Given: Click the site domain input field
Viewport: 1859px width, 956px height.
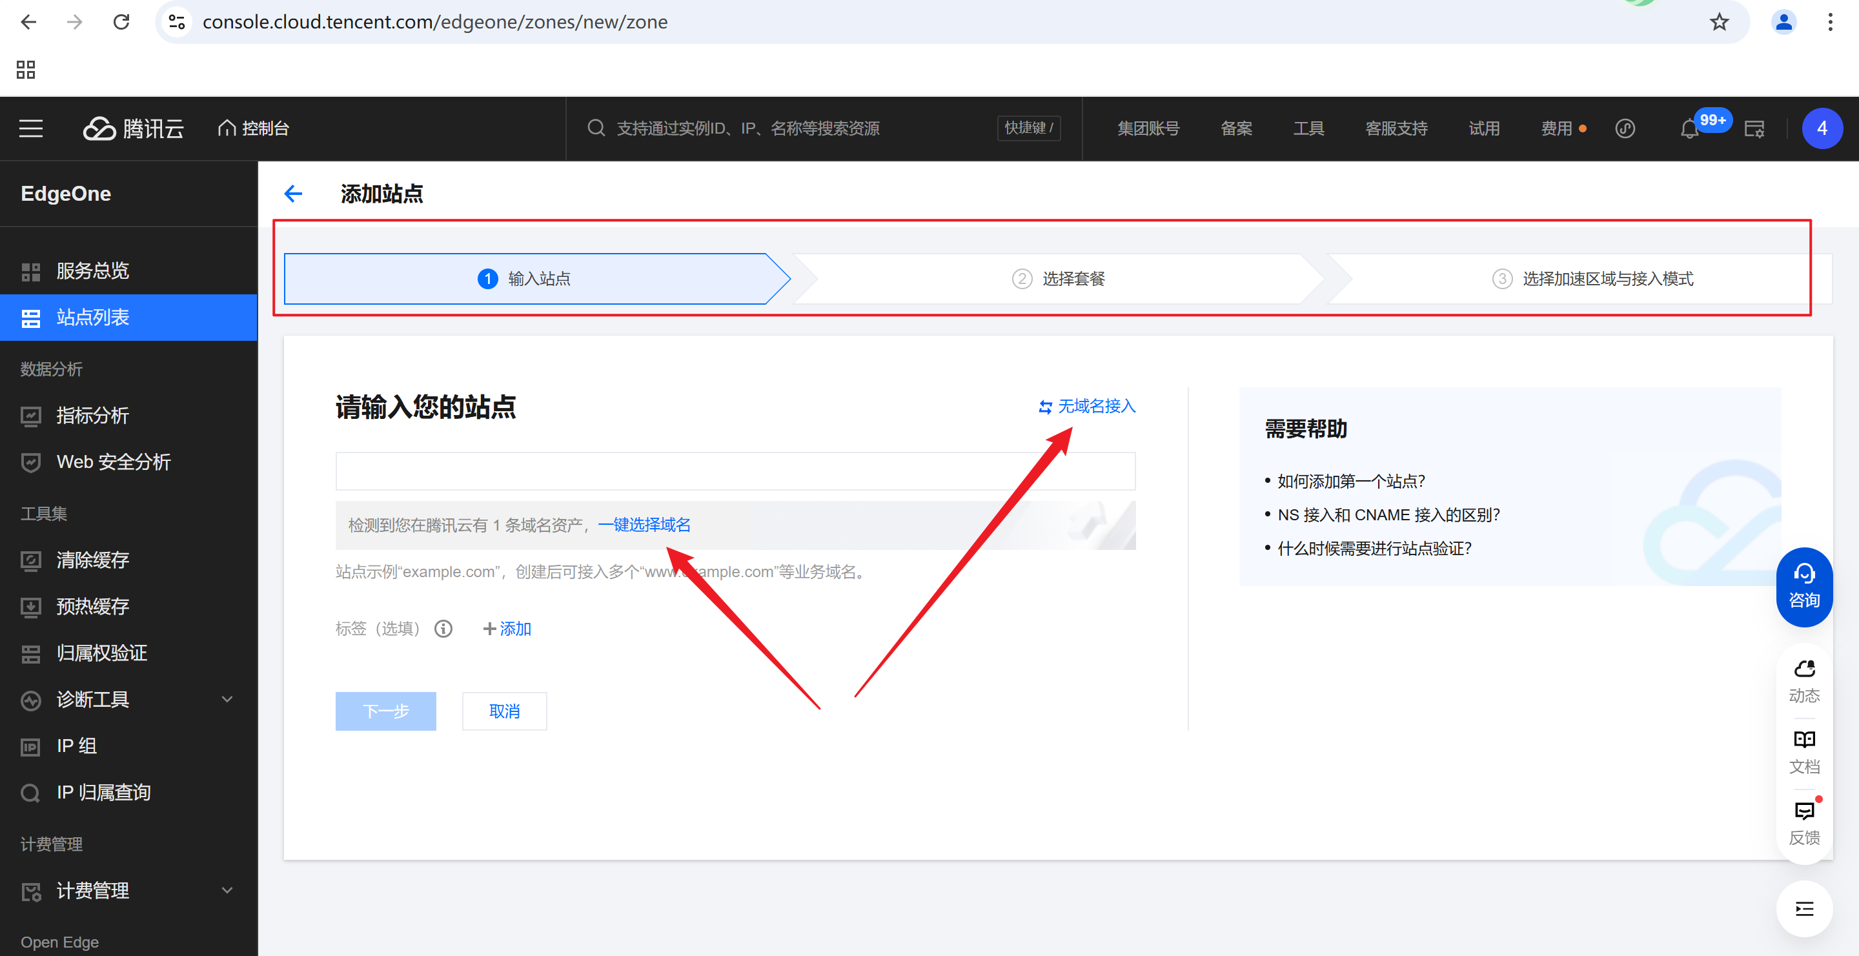Looking at the screenshot, I should 735,471.
